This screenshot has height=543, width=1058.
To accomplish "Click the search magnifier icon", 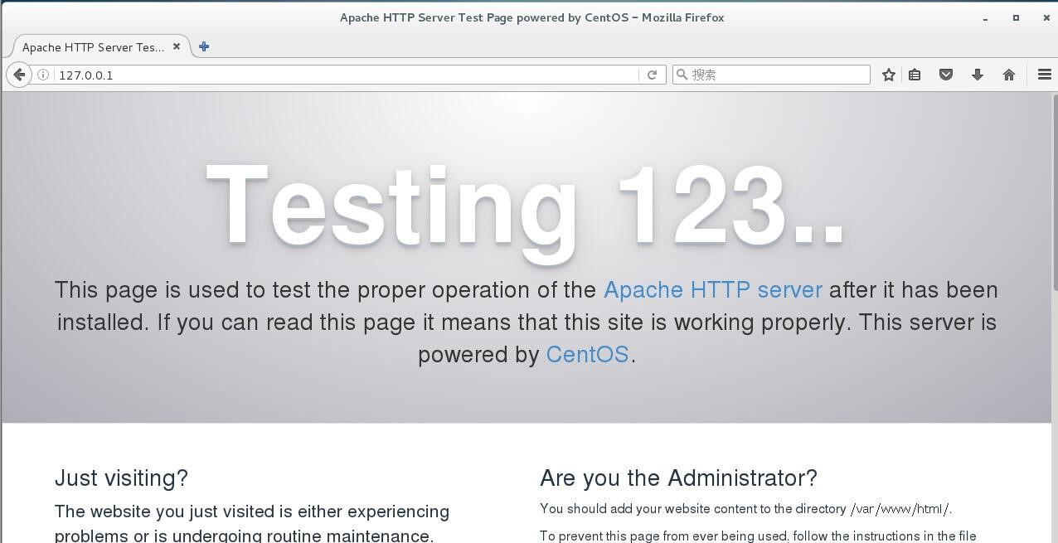I will [x=682, y=75].
